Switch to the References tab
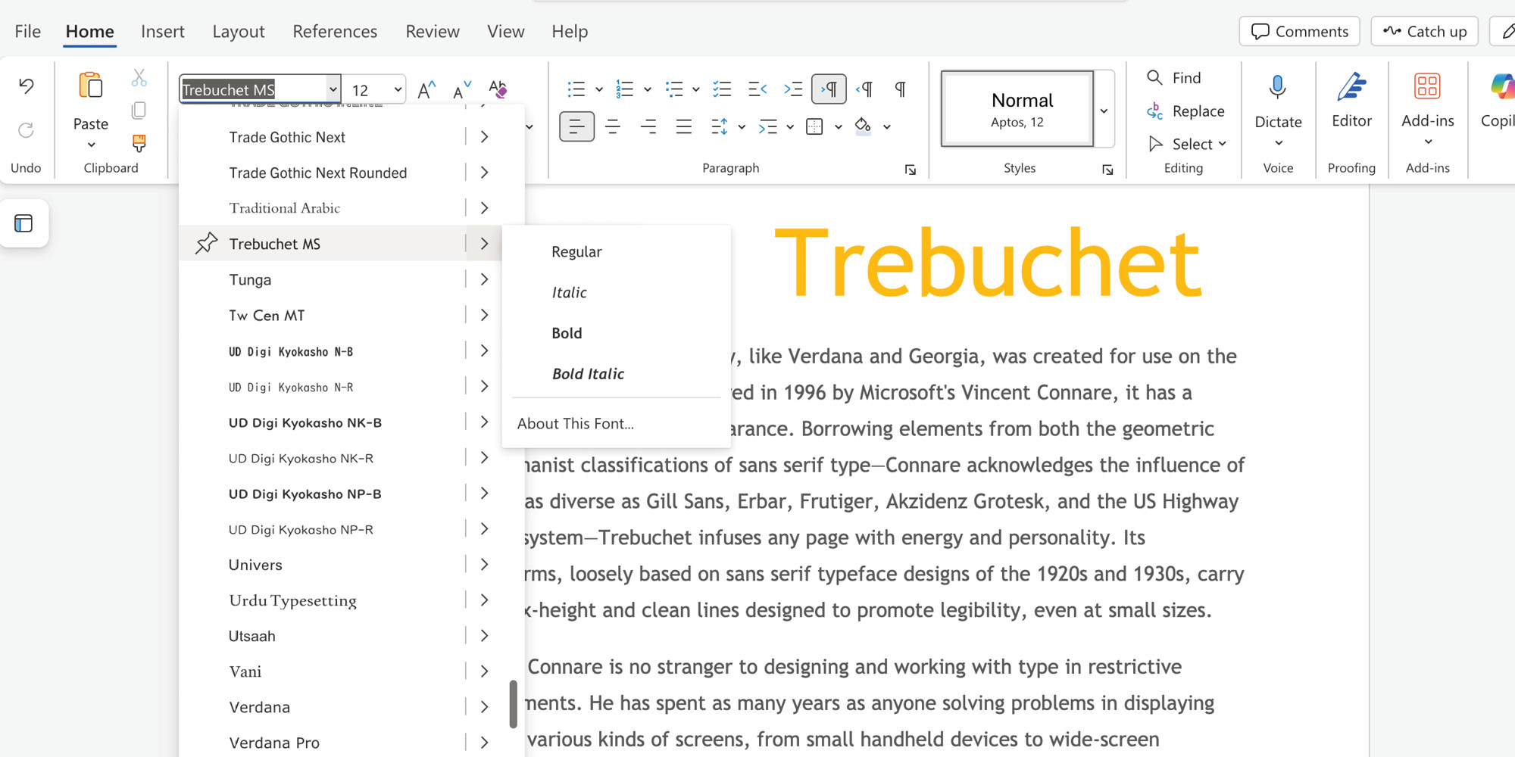This screenshot has width=1515, height=757. click(335, 31)
